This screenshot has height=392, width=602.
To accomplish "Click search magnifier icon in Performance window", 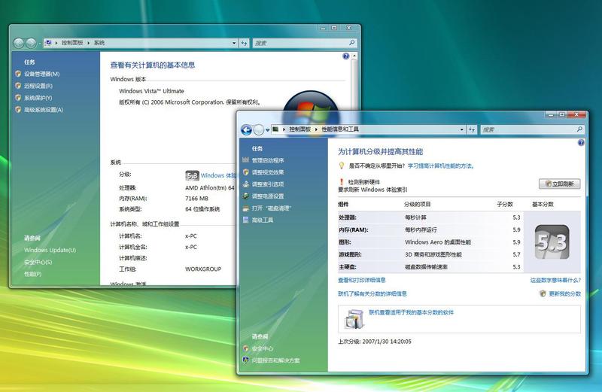I will [579, 129].
